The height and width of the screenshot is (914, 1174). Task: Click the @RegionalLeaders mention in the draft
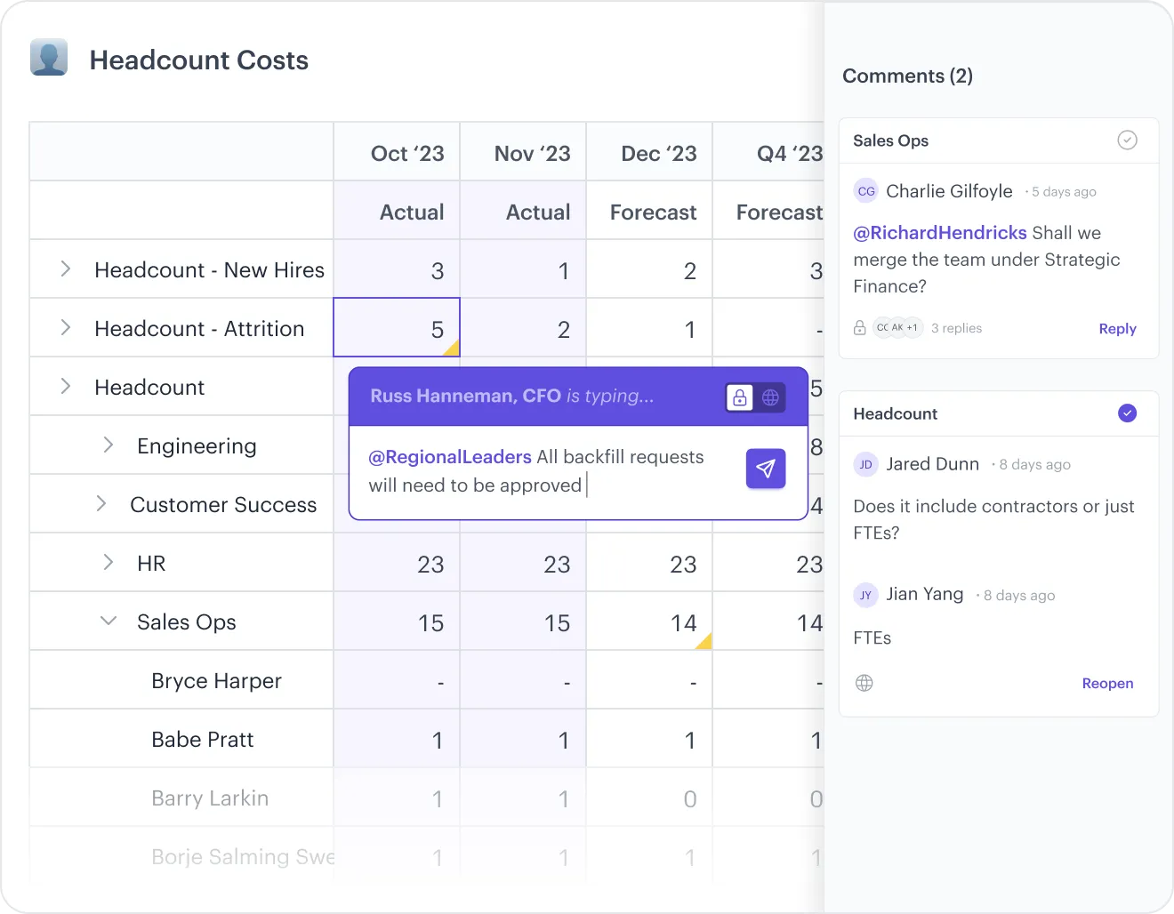(x=450, y=457)
